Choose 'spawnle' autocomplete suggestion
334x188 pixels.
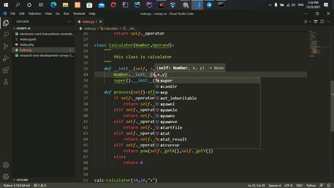pos(207,110)
